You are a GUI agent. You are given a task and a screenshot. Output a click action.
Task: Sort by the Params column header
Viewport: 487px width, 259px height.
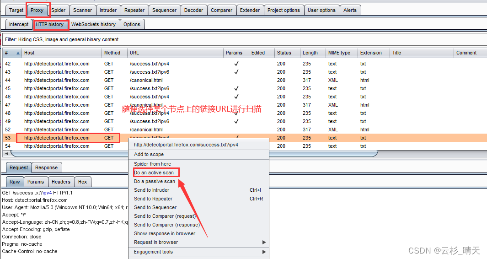(236, 53)
